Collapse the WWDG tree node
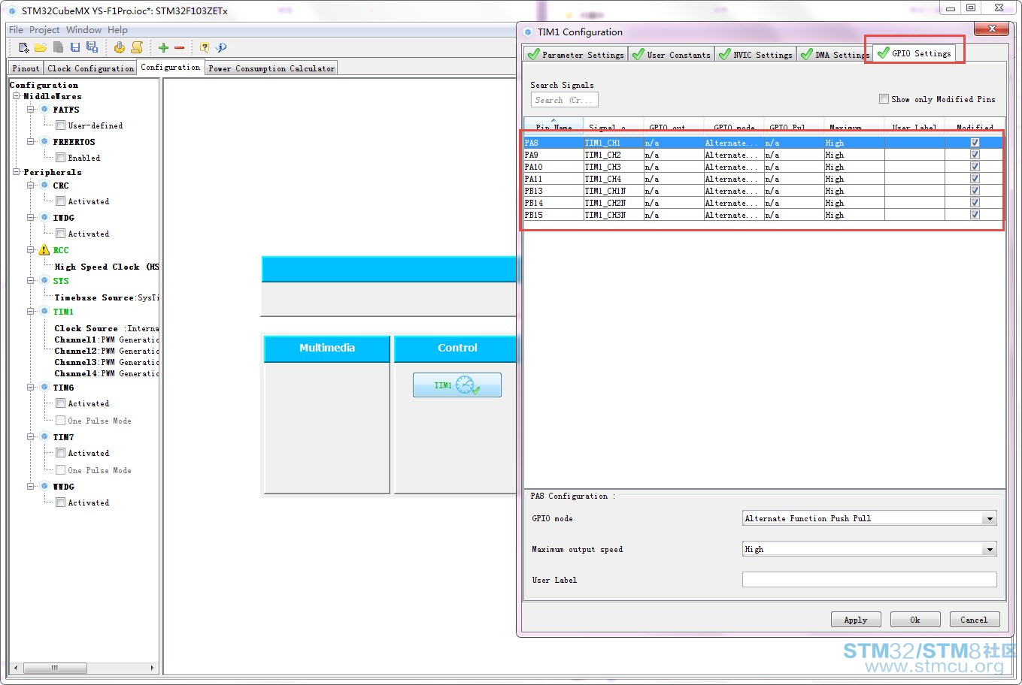 31,487
